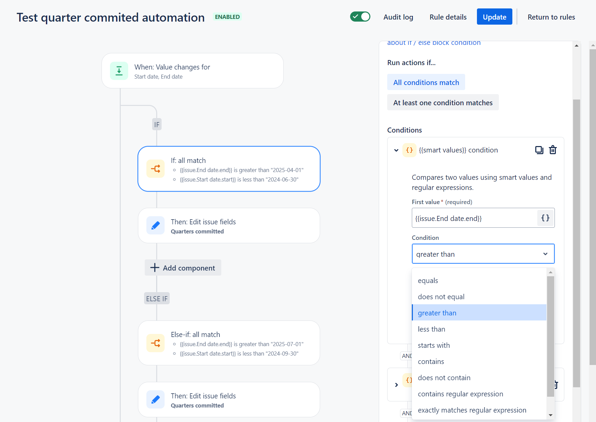Choose less than from the condition list

(431, 329)
